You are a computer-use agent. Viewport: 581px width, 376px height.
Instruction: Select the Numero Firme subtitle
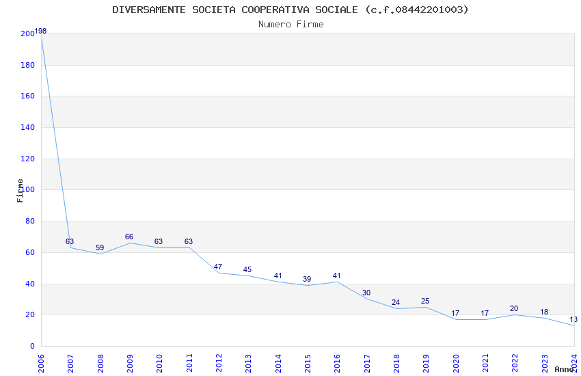(x=291, y=25)
